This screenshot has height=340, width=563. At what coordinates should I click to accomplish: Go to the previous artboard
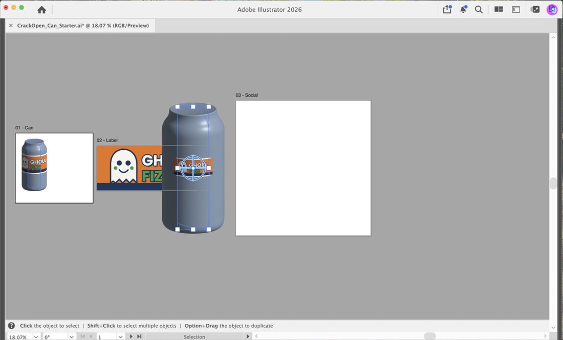point(91,336)
